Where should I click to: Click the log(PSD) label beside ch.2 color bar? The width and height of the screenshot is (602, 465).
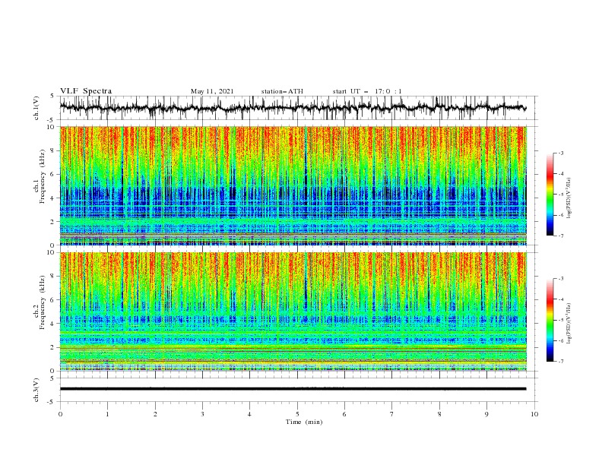[569, 324]
